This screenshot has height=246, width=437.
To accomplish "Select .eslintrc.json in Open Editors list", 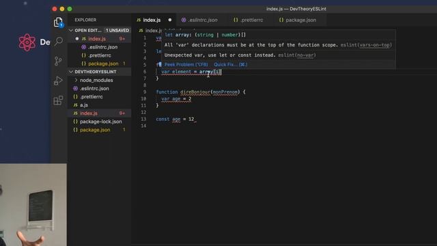I will point(100,47).
